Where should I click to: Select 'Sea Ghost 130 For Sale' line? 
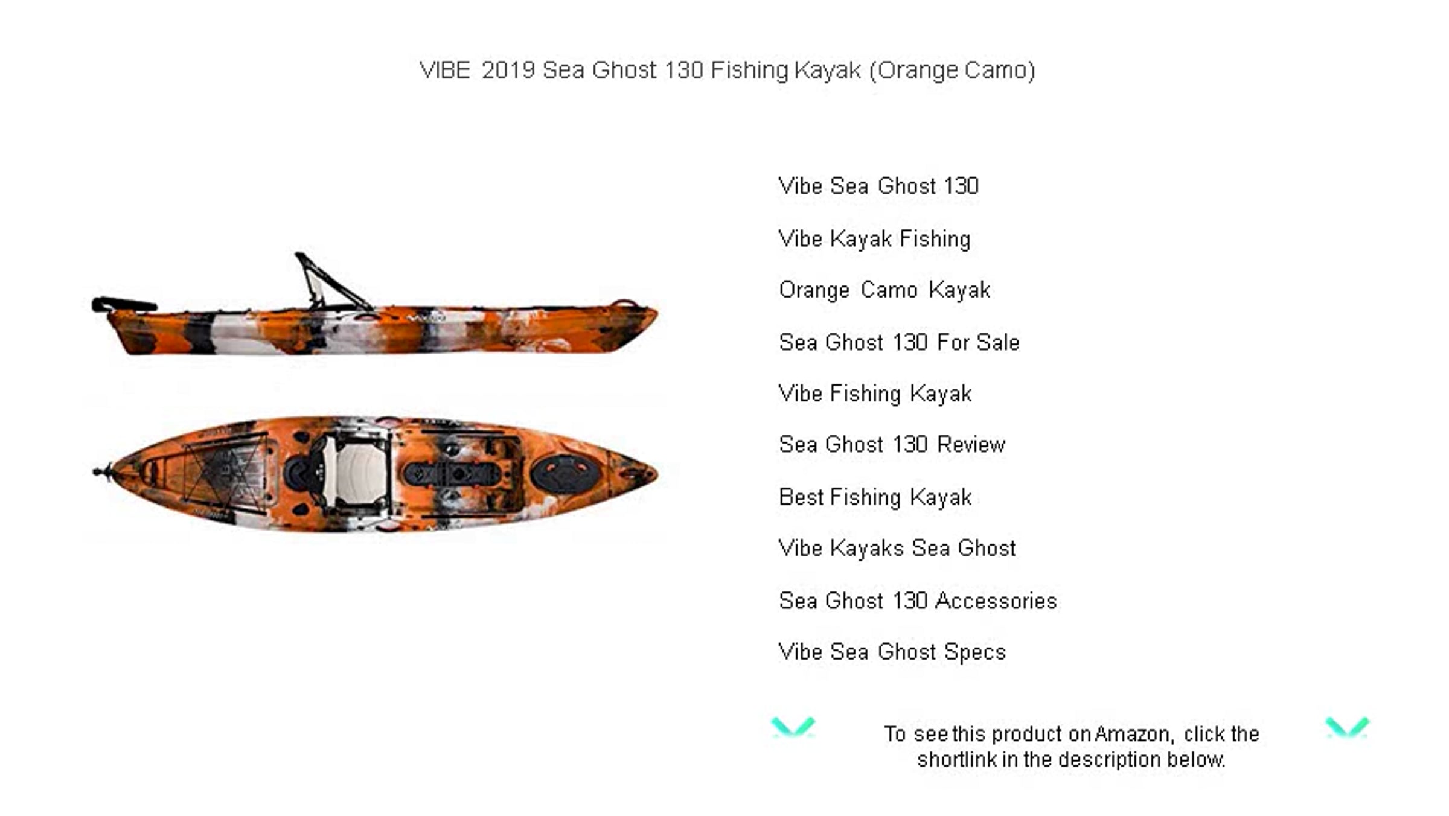click(899, 342)
